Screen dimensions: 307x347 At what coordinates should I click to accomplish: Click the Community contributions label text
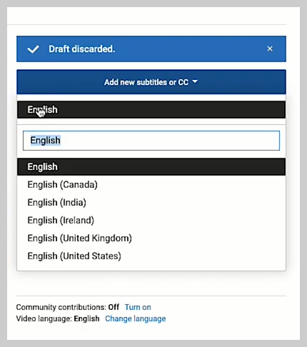coord(61,307)
